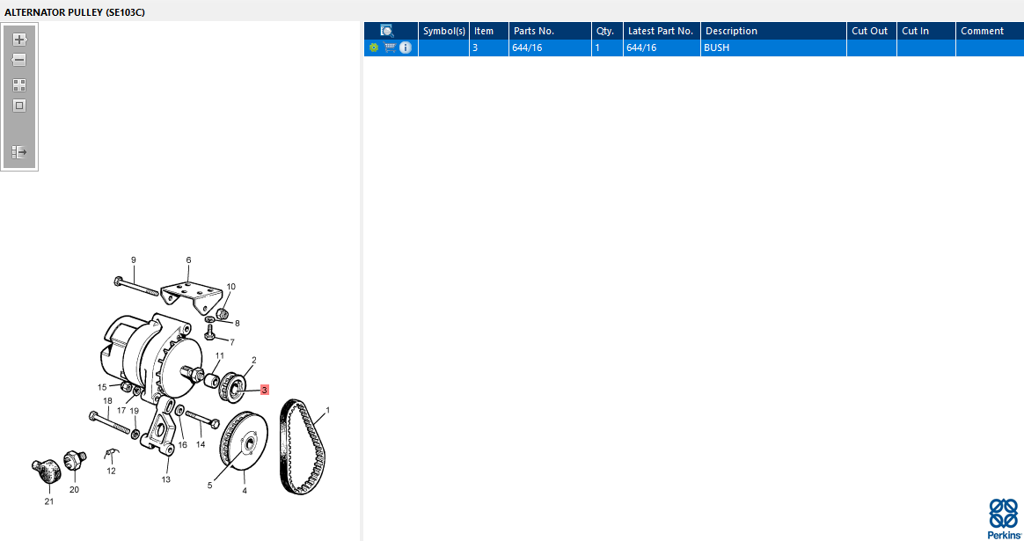Click the list export arrow icon

tap(19, 152)
